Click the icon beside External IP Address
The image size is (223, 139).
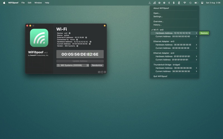click(x=86, y=38)
